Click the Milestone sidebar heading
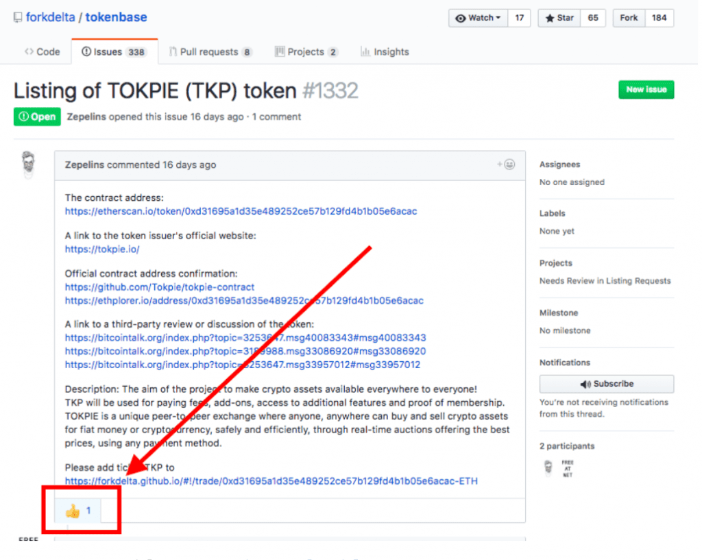Screen dimensions: 702x560 (x=559, y=313)
